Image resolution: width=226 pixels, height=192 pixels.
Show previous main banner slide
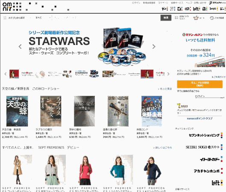coord(20,47)
